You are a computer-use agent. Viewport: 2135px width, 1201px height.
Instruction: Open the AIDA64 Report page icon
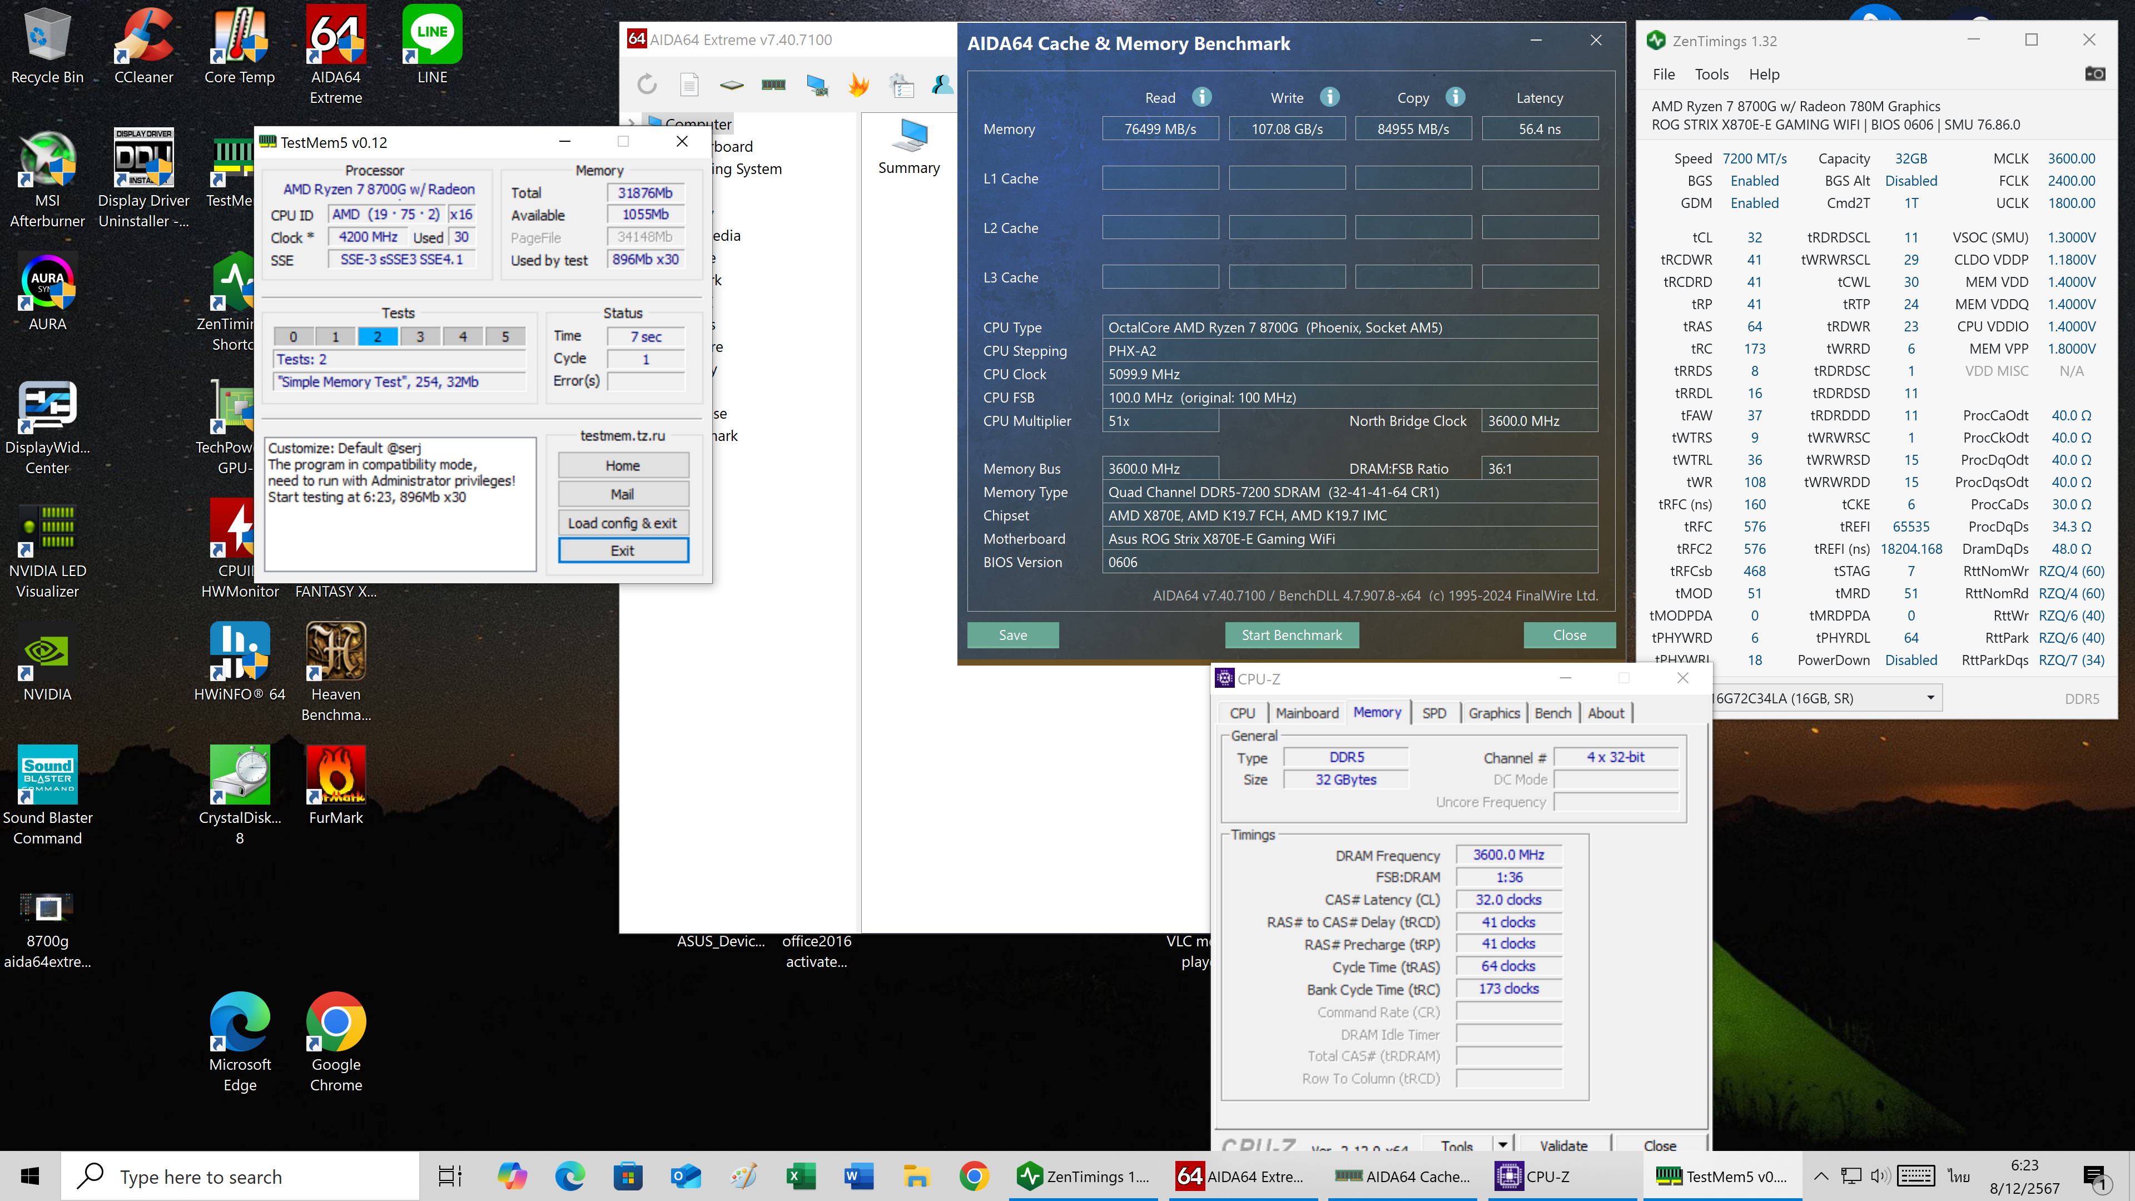pyautogui.click(x=689, y=84)
